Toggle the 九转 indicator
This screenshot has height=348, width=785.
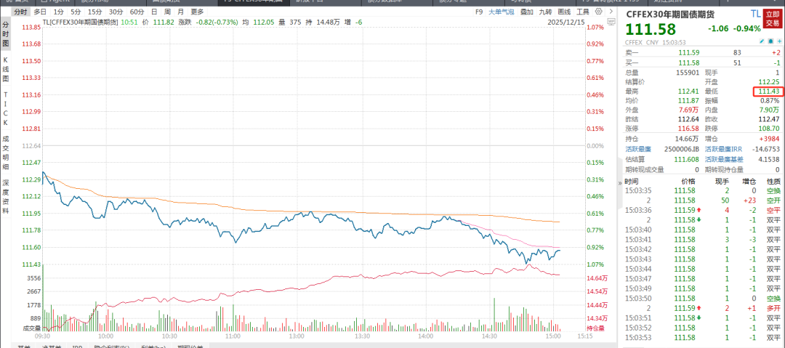click(x=545, y=12)
